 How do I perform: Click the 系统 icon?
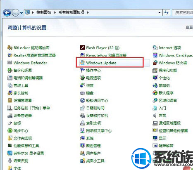83,138
